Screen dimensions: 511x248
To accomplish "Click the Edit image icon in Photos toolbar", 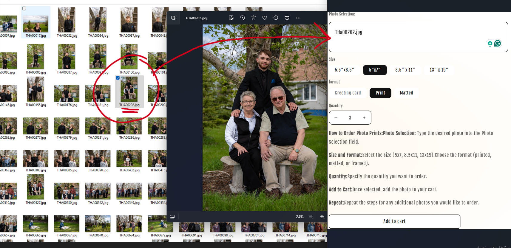I will coord(231,18).
